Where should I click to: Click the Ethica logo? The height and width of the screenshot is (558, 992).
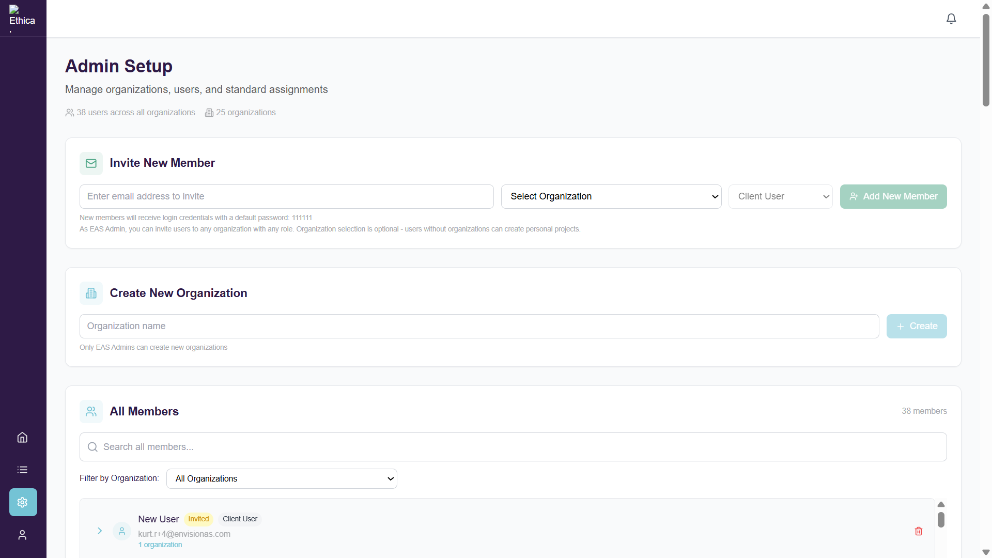[x=22, y=18]
